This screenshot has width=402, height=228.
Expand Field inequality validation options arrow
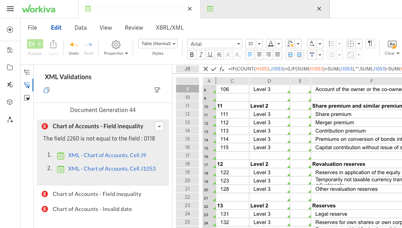coord(159,126)
